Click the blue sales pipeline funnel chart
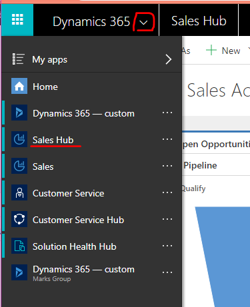 (x=222, y=256)
